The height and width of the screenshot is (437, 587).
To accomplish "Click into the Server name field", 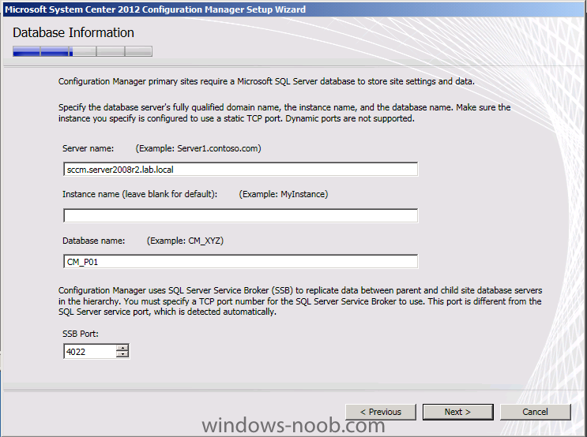I will click(240, 170).
